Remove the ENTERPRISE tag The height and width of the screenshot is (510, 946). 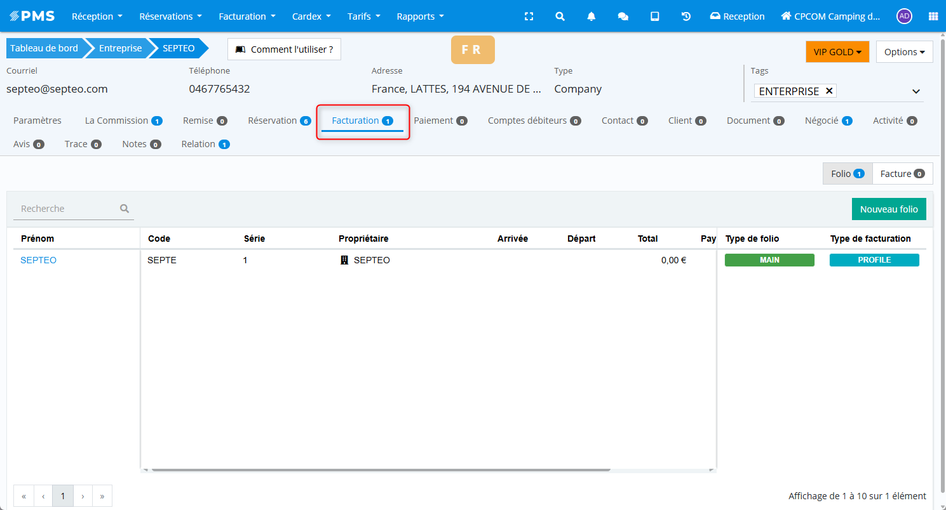click(x=829, y=91)
